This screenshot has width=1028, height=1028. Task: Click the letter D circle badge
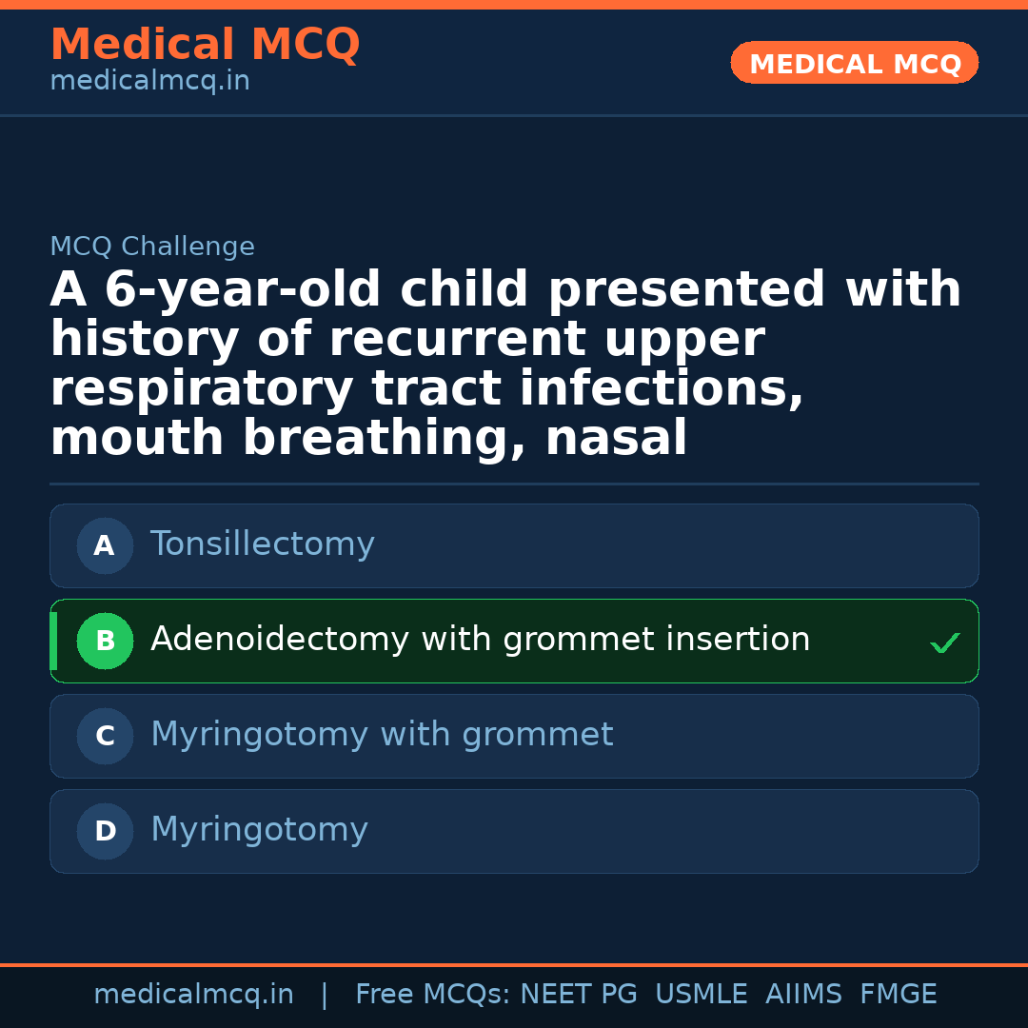click(105, 832)
